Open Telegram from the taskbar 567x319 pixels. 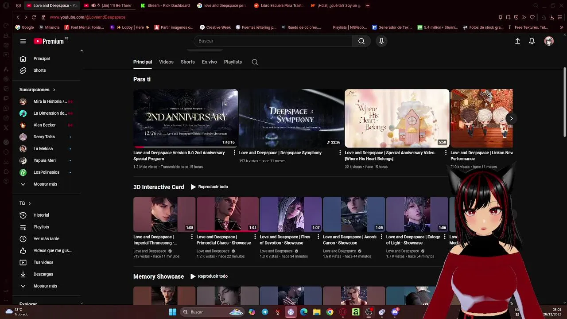point(265,312)
